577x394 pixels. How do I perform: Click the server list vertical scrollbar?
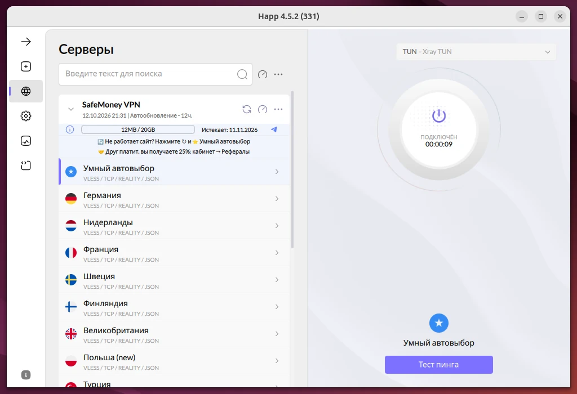[292, 169]
